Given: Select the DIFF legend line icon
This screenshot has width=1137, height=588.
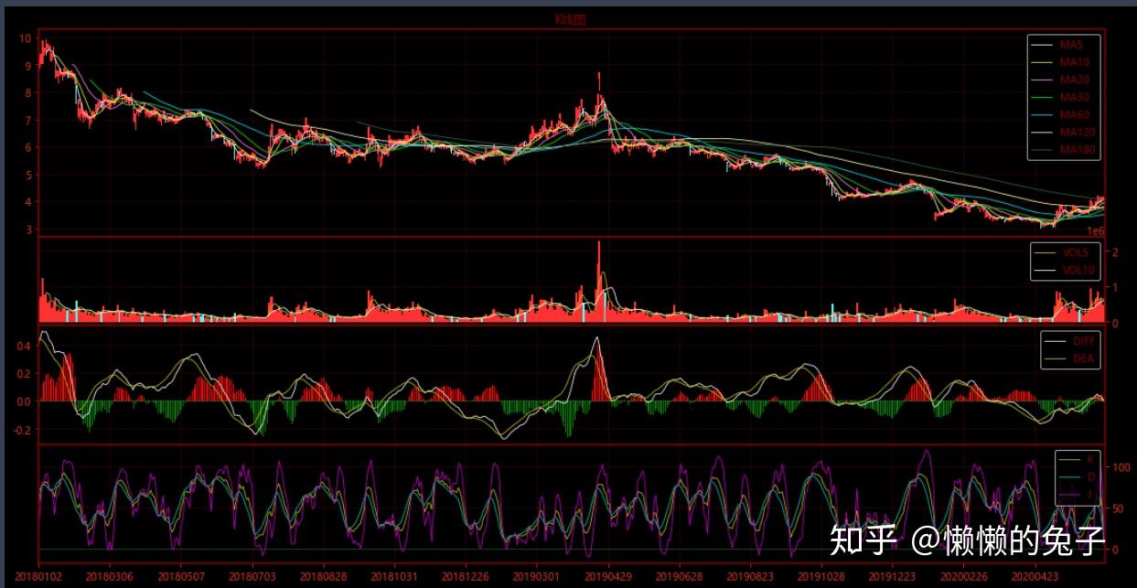Looking at the screenshot, I should (1056, 341).
